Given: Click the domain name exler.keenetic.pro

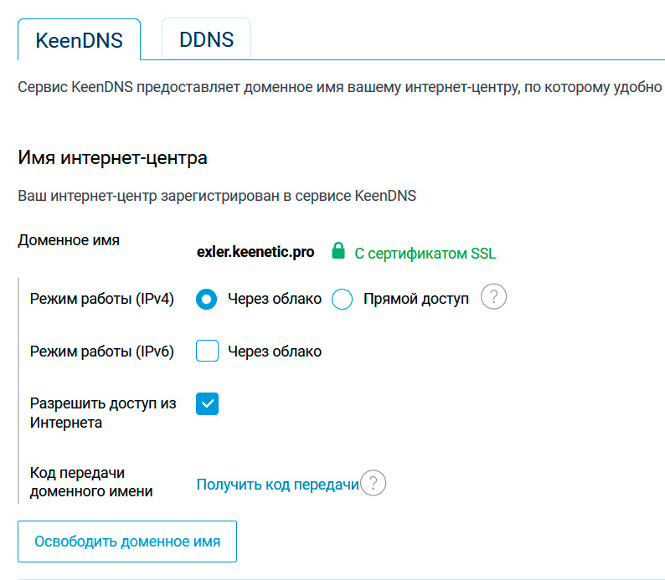Looking at the screenshot, I should [x=255, y=252].
